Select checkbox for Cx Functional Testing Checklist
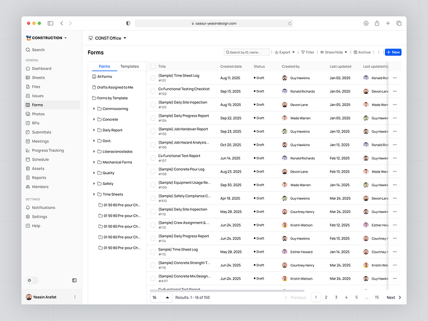 pyautogui.click(x=153, y=91)
